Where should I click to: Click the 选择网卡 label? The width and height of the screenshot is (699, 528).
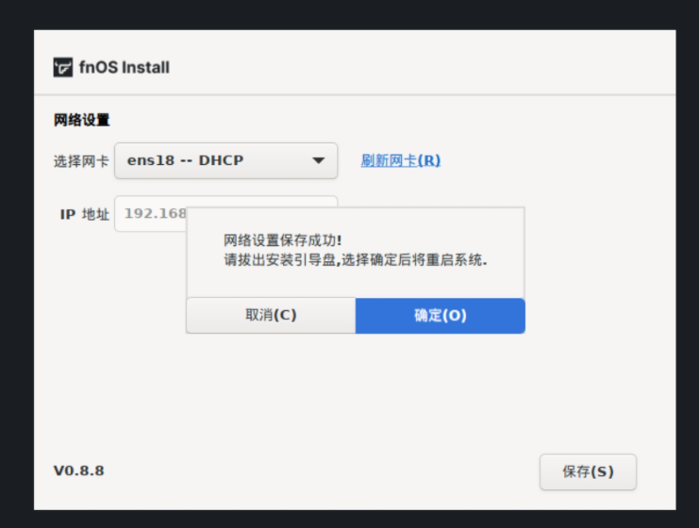[81, 161]
